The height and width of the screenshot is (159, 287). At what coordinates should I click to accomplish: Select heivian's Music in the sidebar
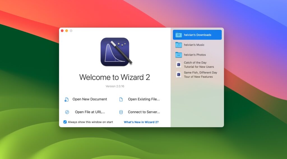[197, 45]
